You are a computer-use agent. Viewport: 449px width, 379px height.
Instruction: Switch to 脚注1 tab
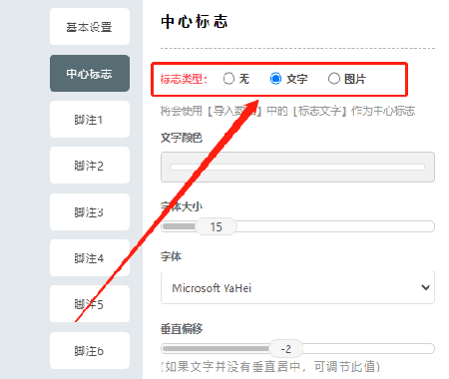(90, 120)
